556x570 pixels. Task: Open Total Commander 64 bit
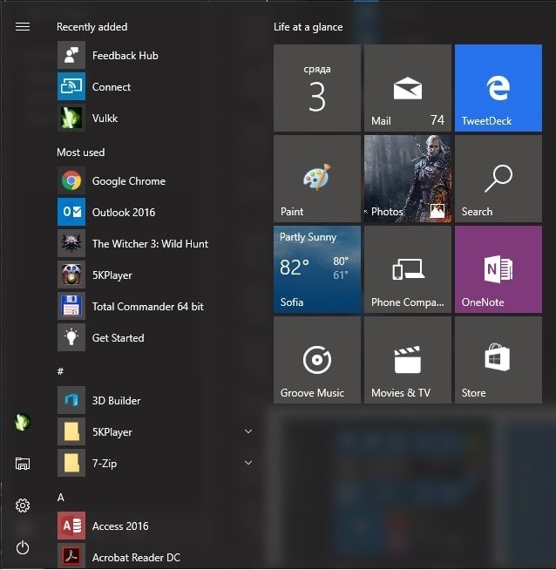[147, 307]
